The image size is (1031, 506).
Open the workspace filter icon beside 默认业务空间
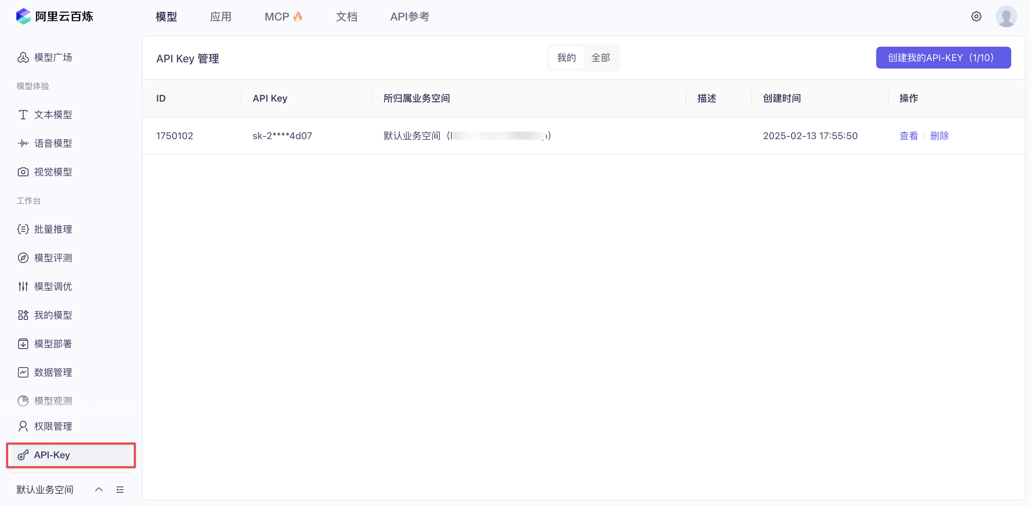pos(120,489)
